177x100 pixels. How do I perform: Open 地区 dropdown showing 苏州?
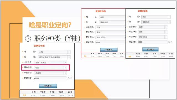coord(156,17)
